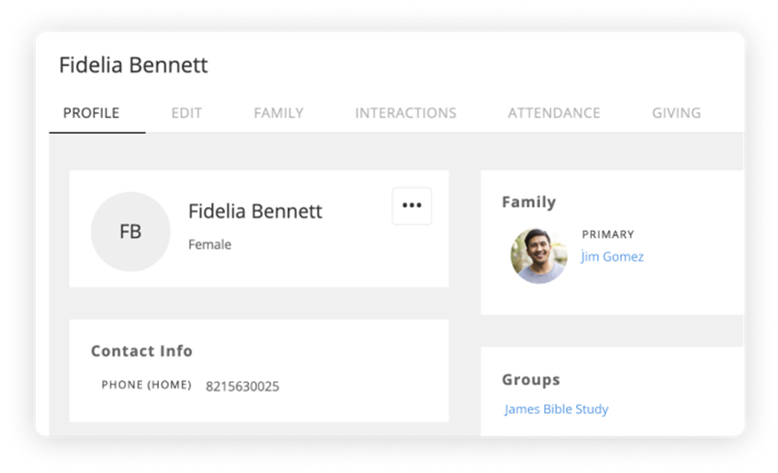Open the Giving tab
The image size is (778, 473).
pos(676,112)
